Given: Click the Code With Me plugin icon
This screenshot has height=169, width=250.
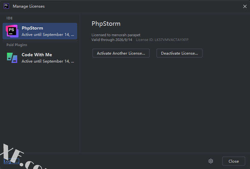Looking at the screenshot, I should pos(12,58).
